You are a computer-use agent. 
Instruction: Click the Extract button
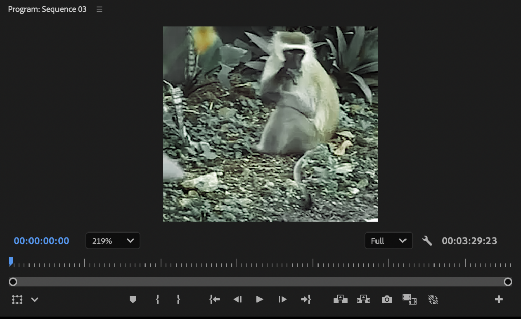point(363,299)
